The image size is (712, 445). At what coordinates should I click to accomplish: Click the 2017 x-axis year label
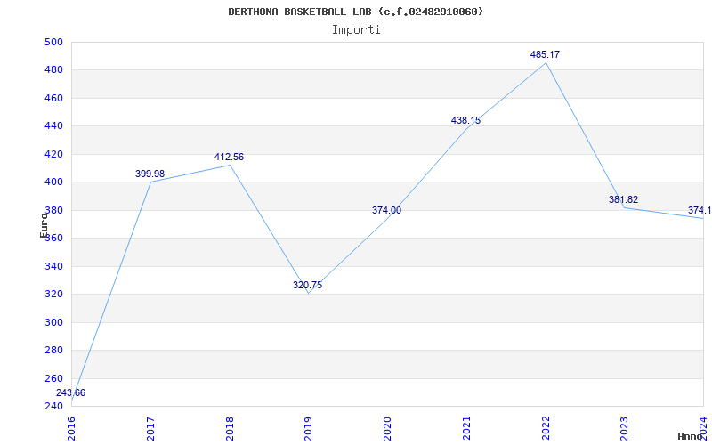point(150,429)
